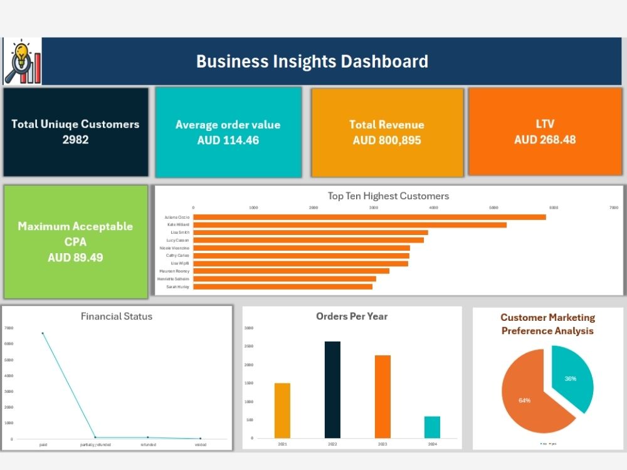Click the Juliana Ciccio axis label

[177, 217]
